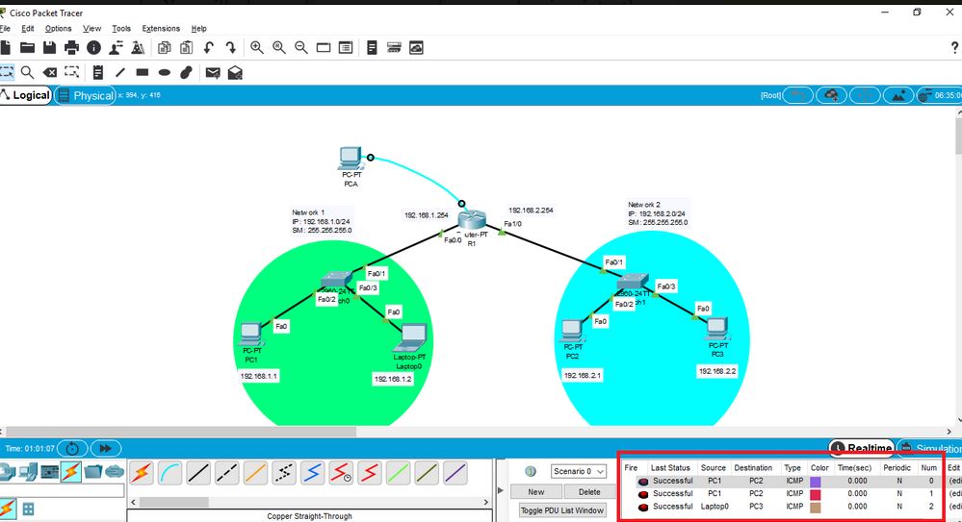Open the Options menu

(x=59, y=28)
